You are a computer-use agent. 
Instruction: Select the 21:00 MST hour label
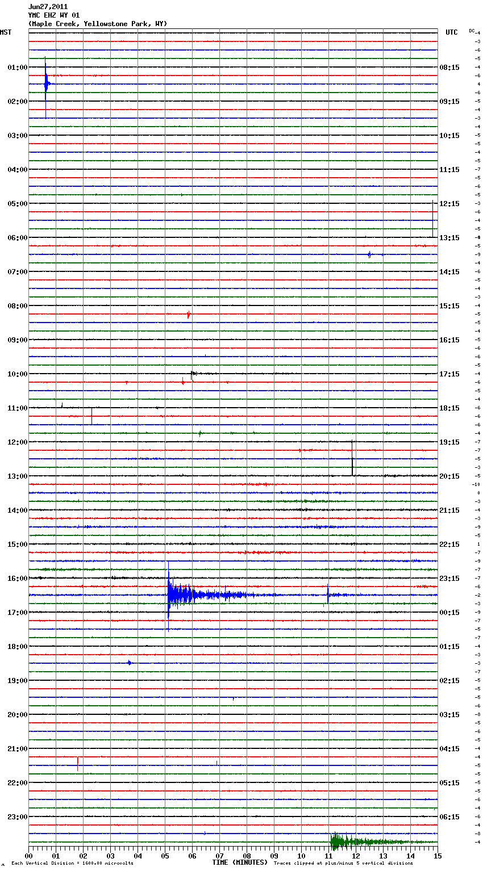point(18,748)
